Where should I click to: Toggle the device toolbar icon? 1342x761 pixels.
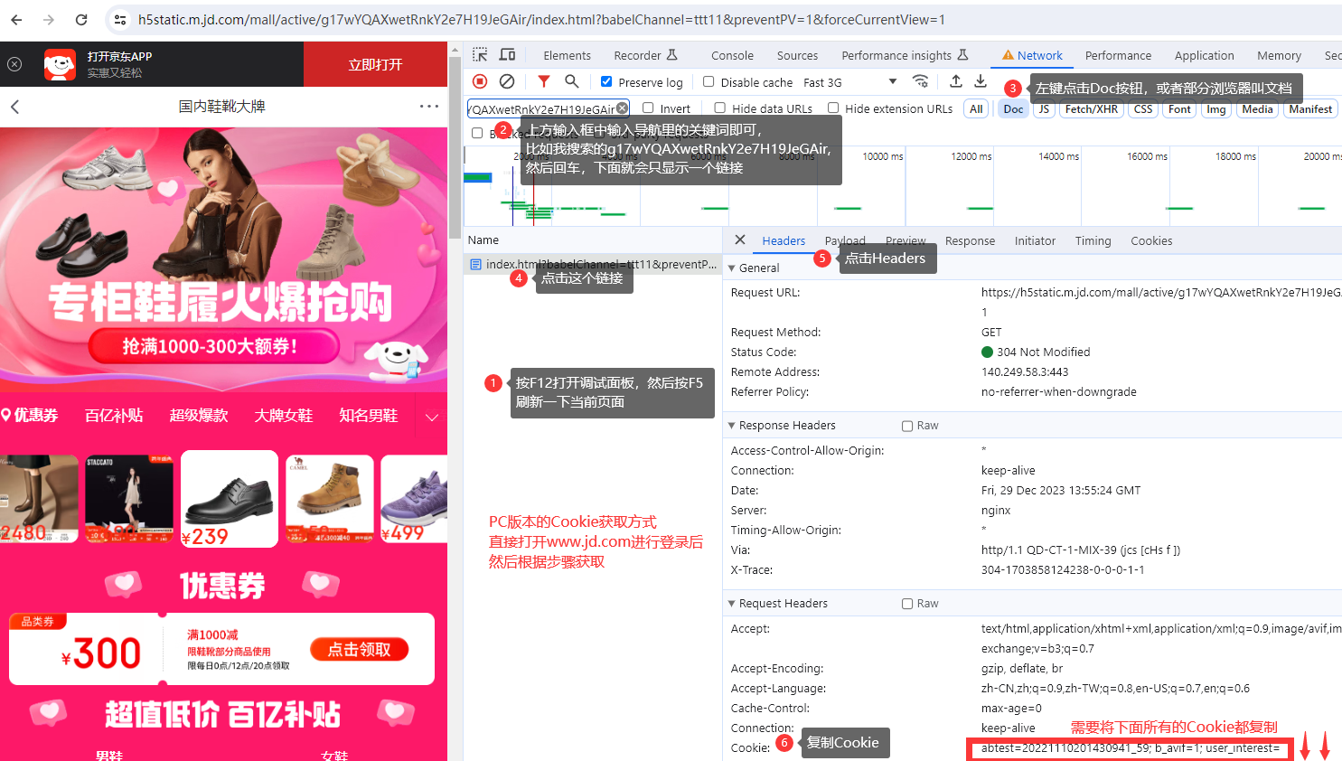pos(507,55)
